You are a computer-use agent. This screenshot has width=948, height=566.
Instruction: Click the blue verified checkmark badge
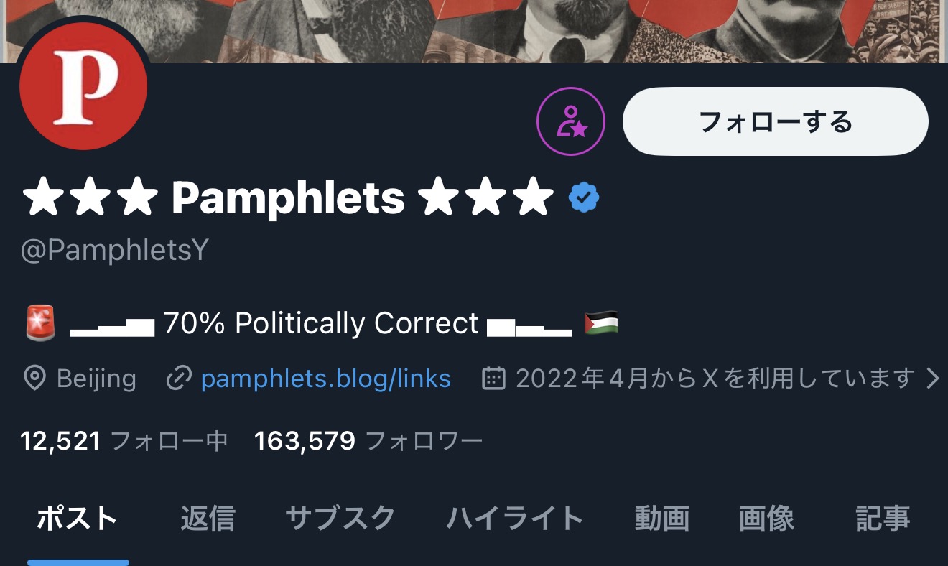(584, 198)
